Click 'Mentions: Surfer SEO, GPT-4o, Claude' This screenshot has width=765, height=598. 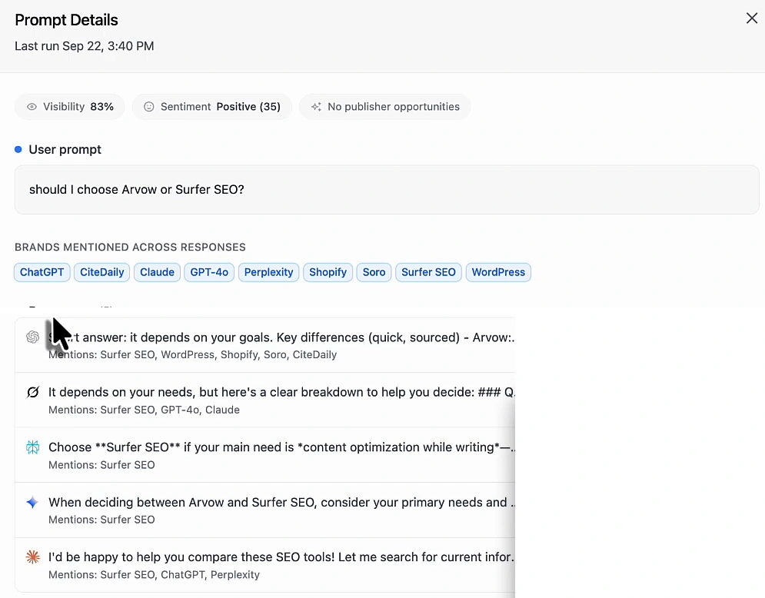click(x=144, y=410)
